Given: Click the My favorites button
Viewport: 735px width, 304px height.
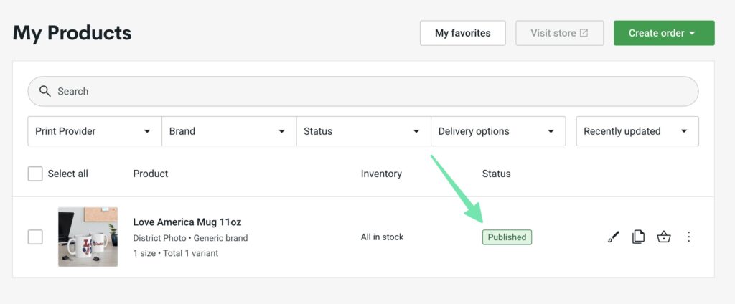Looking at the screenshot, I should [x=462, y=33].
